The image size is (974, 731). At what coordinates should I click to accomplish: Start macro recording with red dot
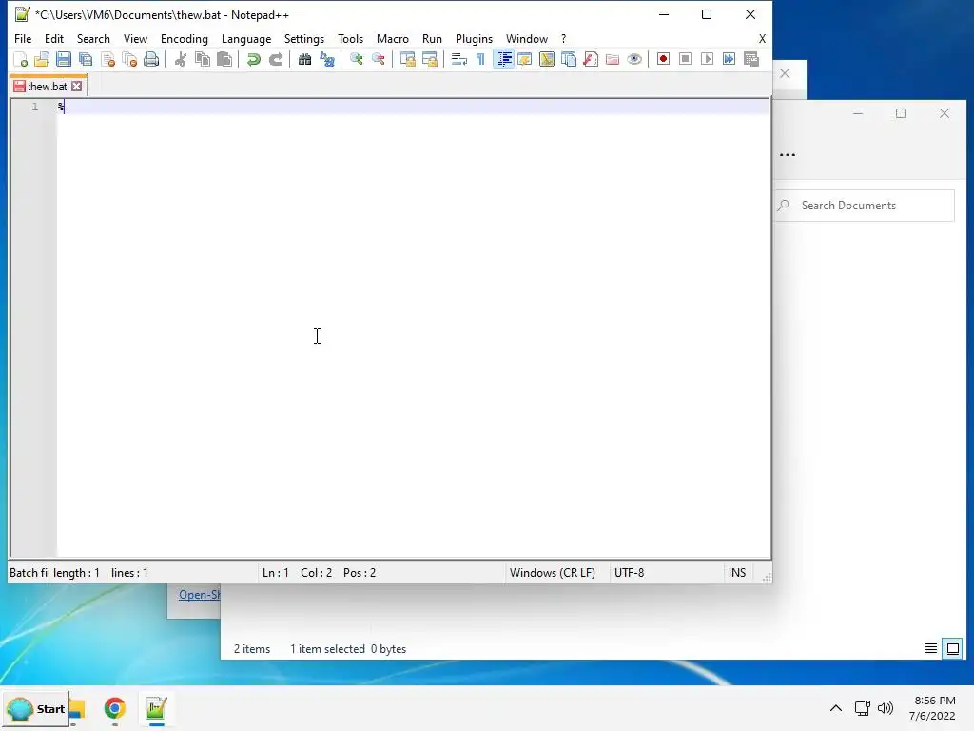(x=663, y=59)
